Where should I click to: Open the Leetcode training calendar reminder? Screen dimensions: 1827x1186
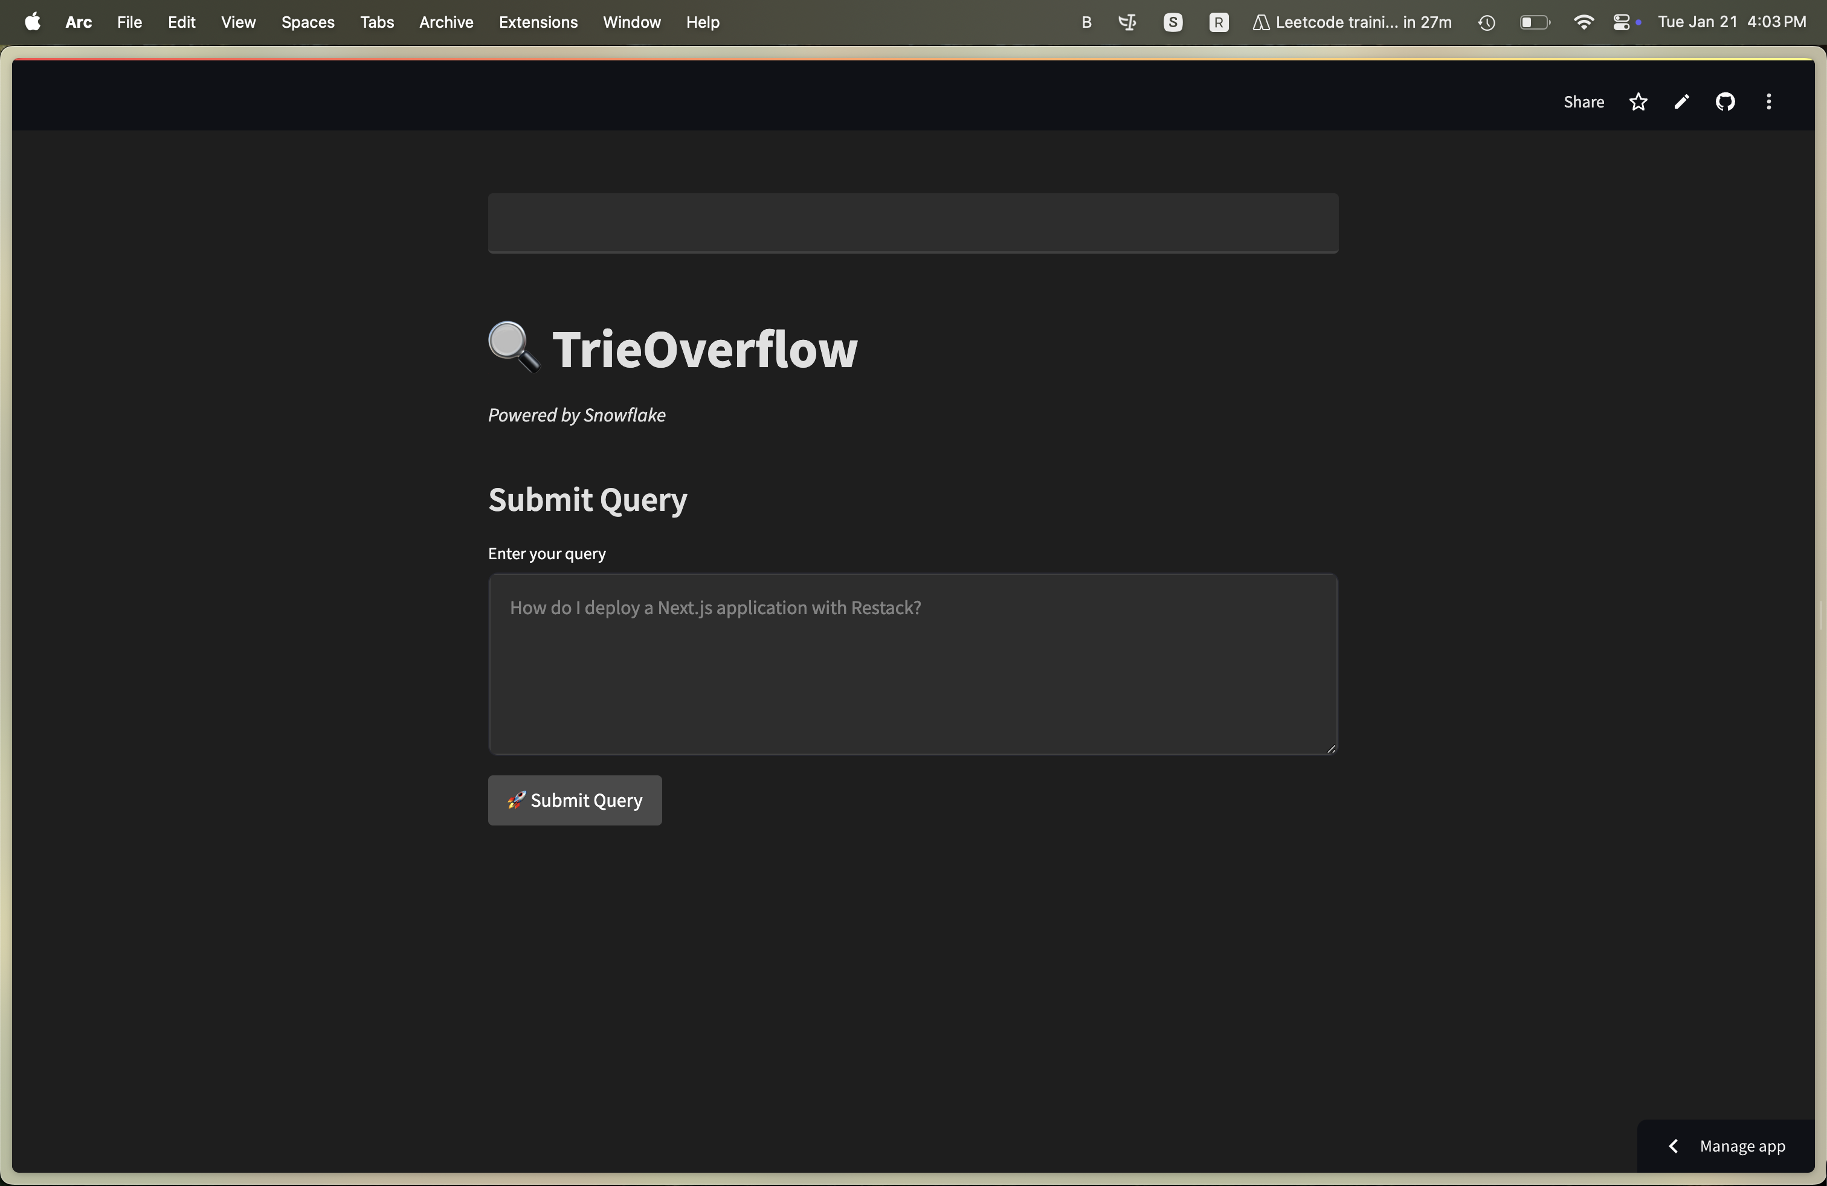[x=1353, y=22]
